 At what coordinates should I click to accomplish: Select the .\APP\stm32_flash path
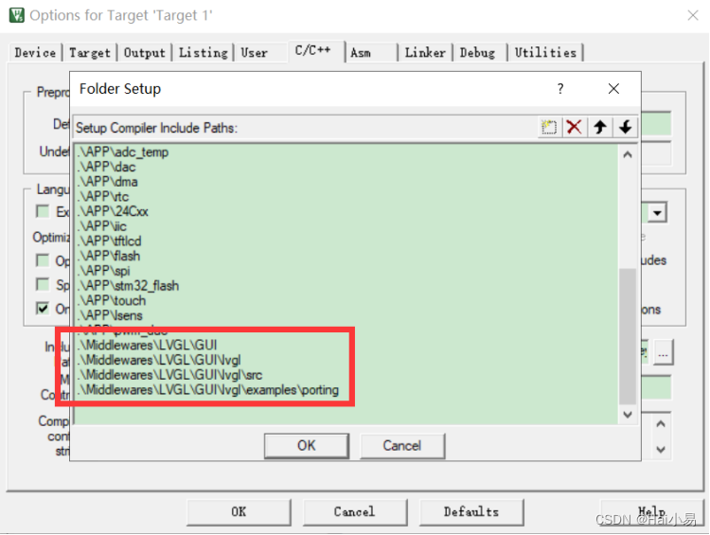tap(128, 286)
